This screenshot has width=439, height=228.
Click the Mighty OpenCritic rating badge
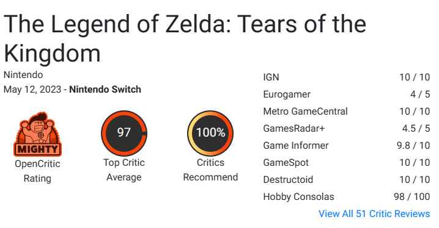click(x=37, y=134)
